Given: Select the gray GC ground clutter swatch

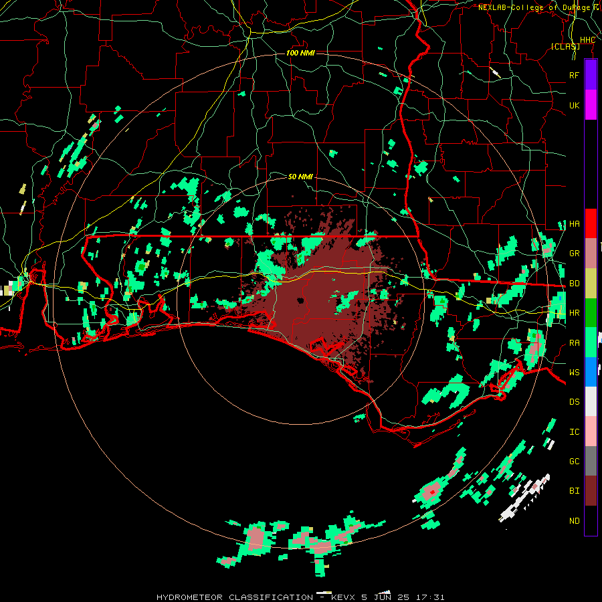Looking at the screenshot, I should 591,461.
